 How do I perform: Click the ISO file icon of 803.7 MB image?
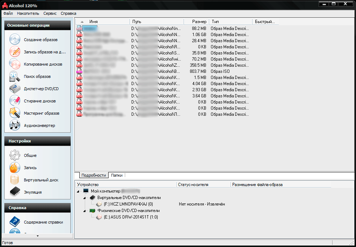pos(79,71)
